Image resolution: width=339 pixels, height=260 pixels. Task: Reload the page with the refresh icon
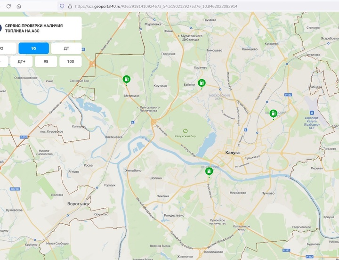pyautogui.click(x=8, y=6)
